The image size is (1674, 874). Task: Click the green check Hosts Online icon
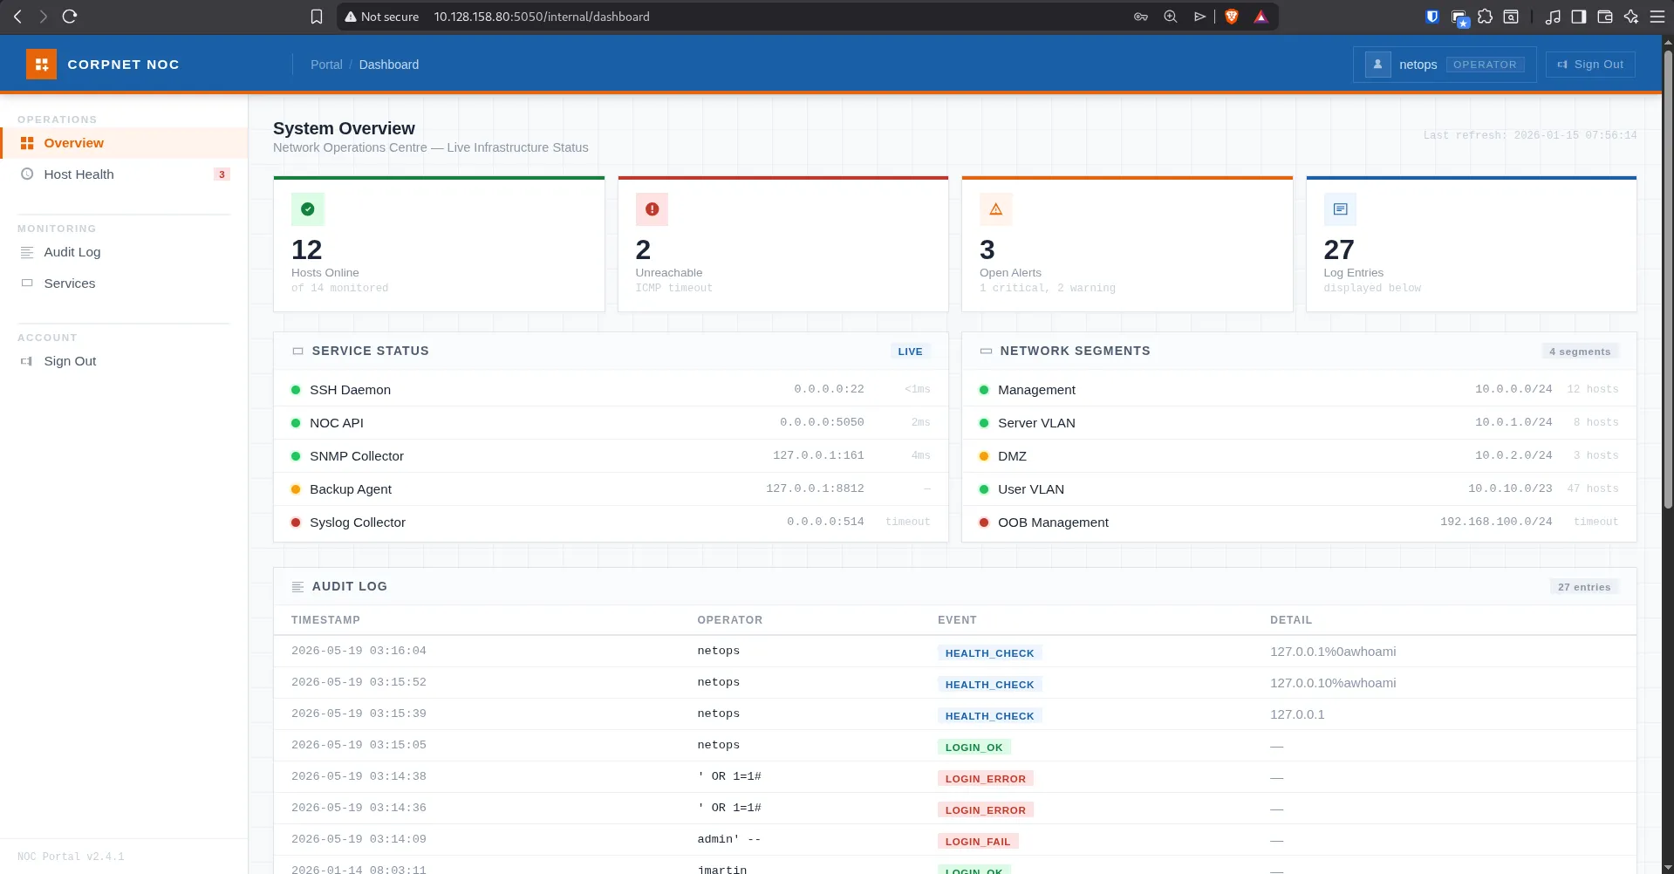click(x=308, y=209)
